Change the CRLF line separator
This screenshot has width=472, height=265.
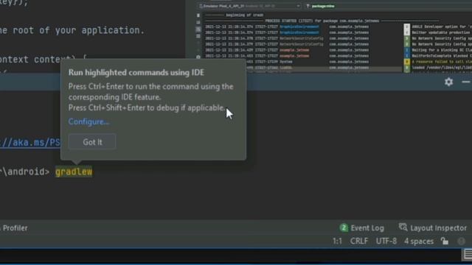pos(359,241)
